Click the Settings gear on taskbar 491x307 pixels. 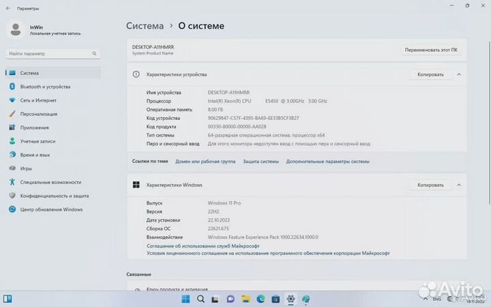pos(291,299)
